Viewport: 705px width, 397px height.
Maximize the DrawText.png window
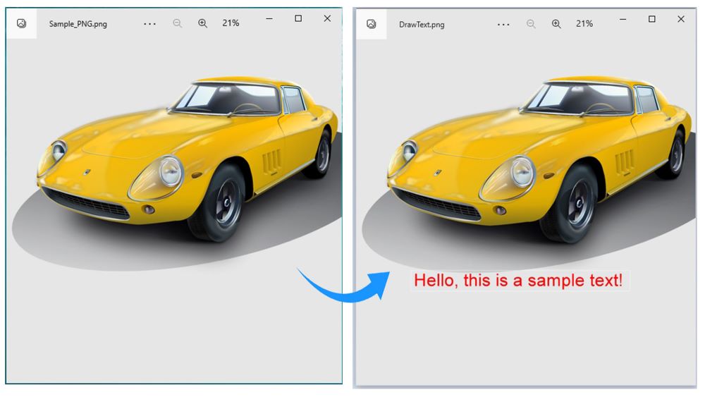(x=651, y=19)
